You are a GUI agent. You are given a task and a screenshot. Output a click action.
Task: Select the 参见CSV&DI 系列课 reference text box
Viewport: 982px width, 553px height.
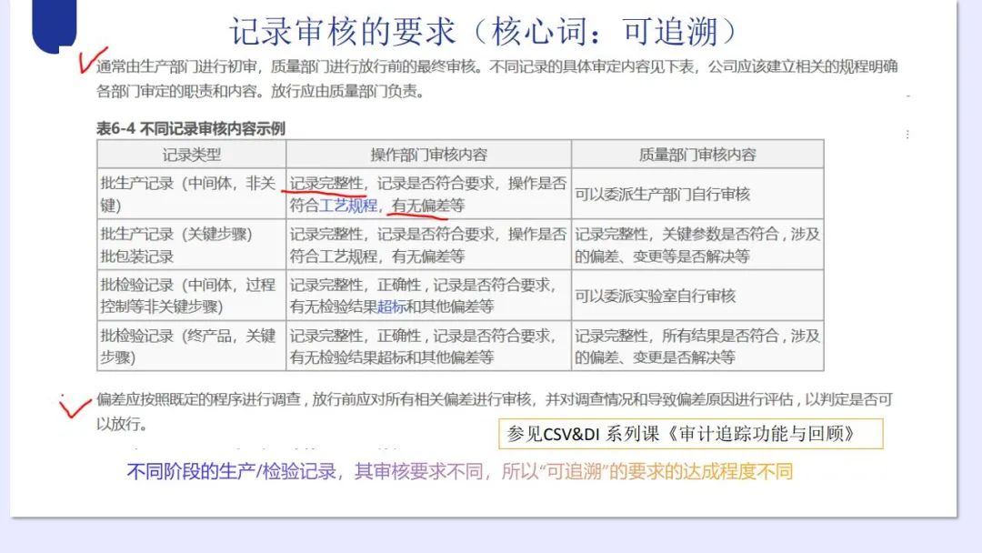pos(691,434)
